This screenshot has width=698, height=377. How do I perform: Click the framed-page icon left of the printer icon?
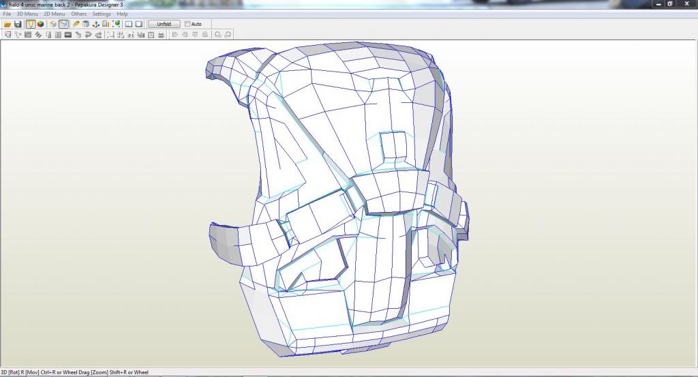[151, 35]
